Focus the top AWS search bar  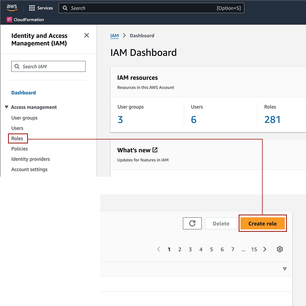click(151, 8)
